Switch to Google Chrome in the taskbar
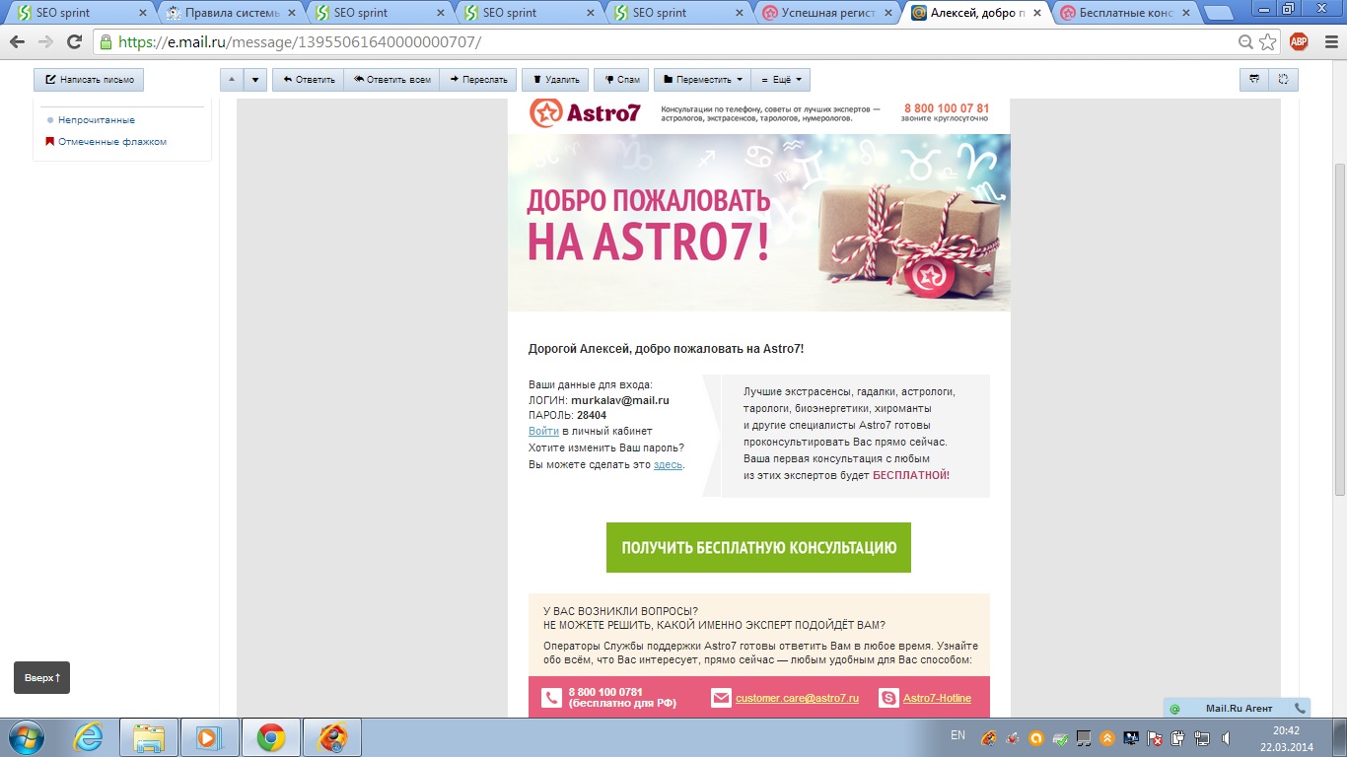1347x757 pixels. tap(270, 737)
